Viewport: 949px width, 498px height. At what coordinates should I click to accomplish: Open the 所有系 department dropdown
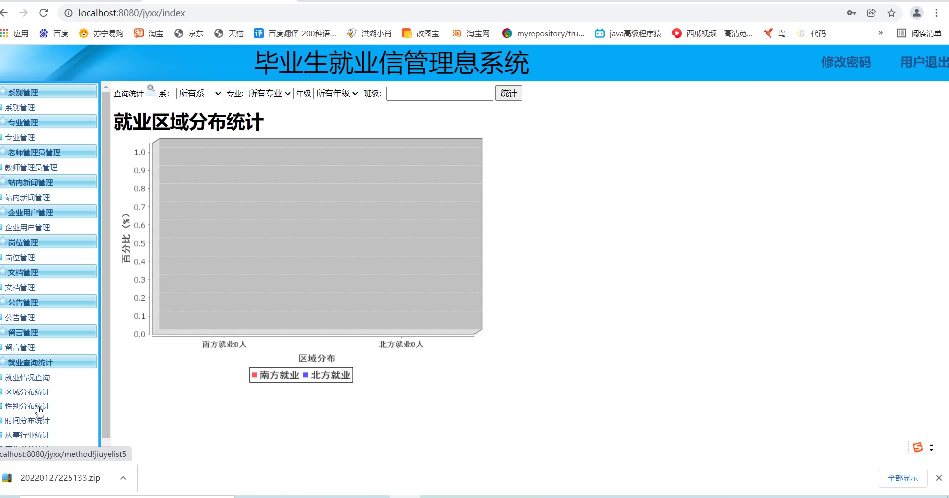point(199,93)
